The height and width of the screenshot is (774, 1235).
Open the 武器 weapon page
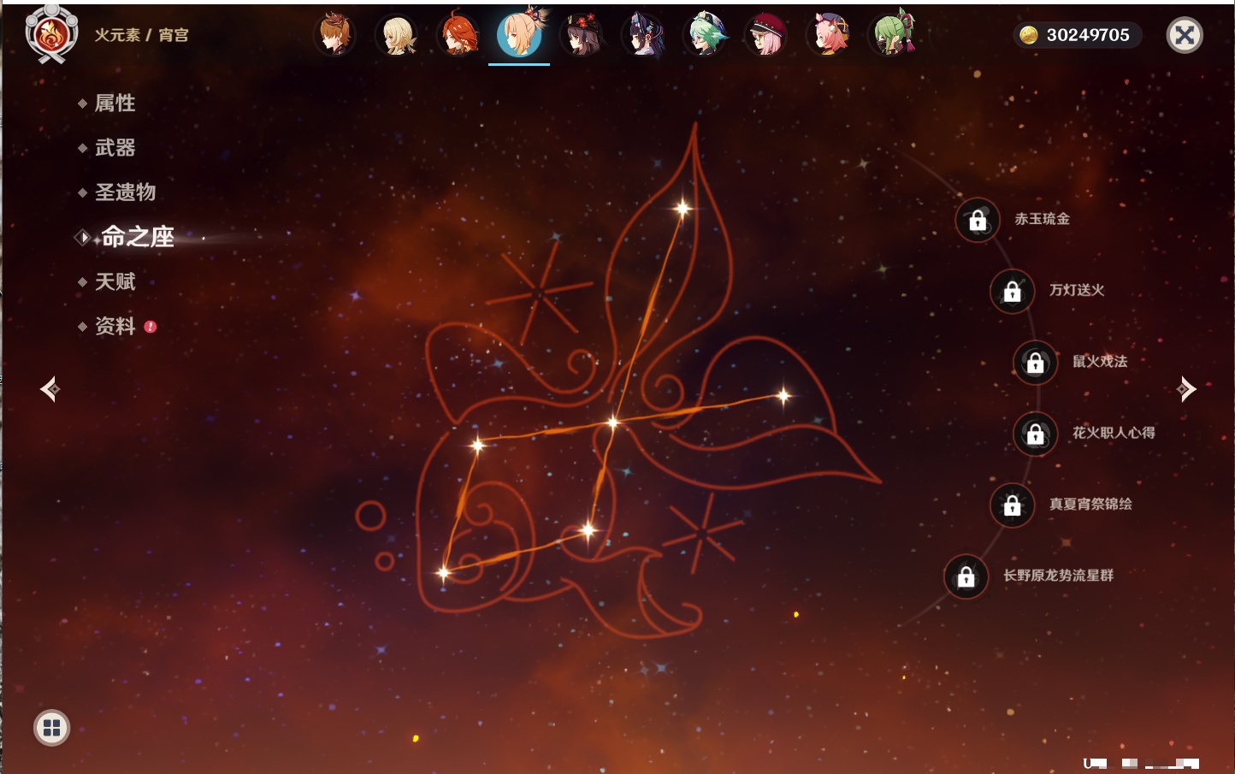click(115, 148)
